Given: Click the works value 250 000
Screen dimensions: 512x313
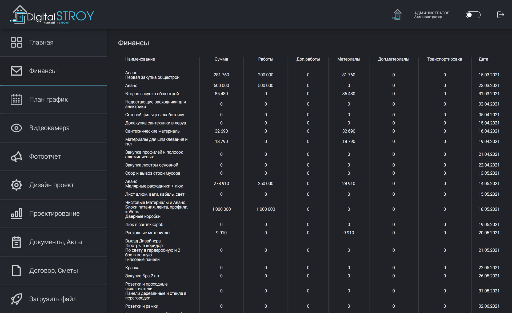Looking at the screenshot, I should [x=266, y=184].
